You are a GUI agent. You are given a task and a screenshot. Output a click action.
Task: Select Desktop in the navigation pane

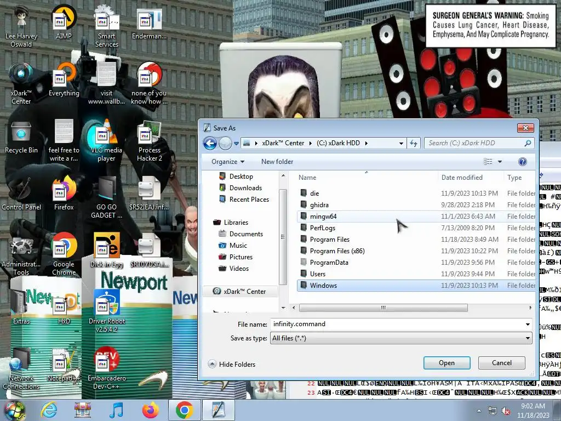click(x=241, y=177)
